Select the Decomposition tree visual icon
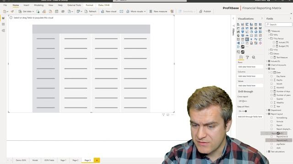The width and height of the screenshot is (293, 164). pos(238,43)
